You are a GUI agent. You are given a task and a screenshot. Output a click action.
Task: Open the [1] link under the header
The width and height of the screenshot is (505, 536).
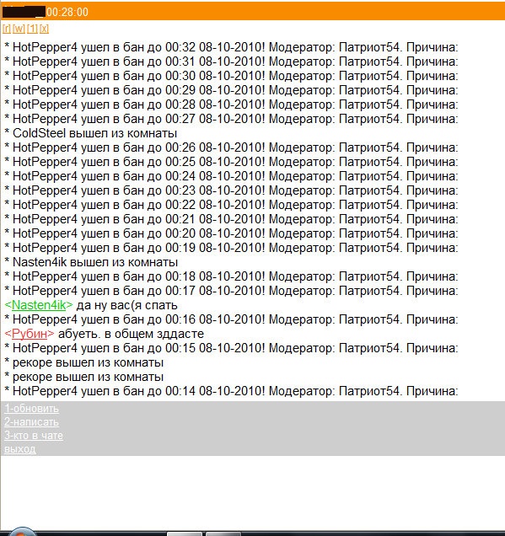pyautogui.click(x=33, y=29)
